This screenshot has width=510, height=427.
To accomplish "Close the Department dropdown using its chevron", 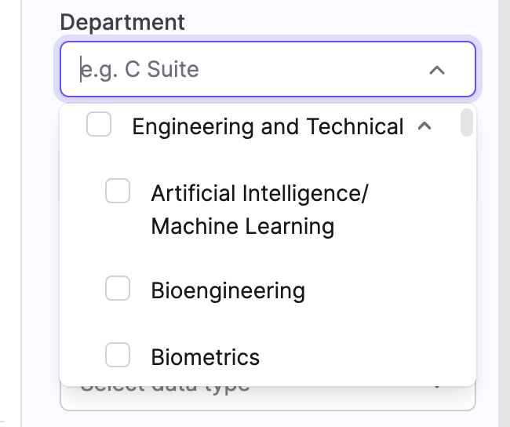I will click(437, 70).
